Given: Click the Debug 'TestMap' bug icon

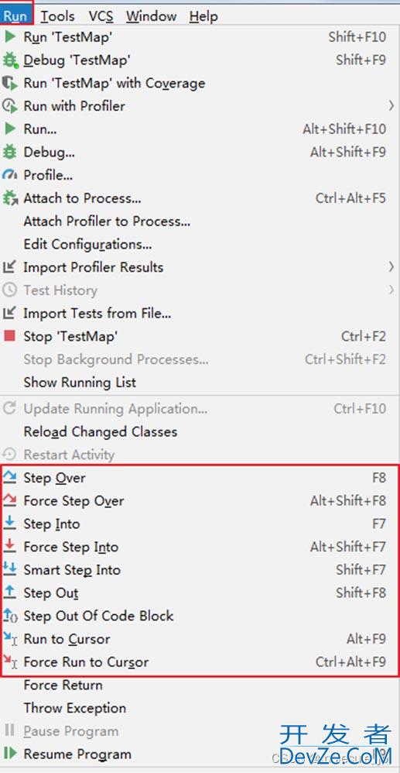Looking at the screenshot, I should 10,60.
